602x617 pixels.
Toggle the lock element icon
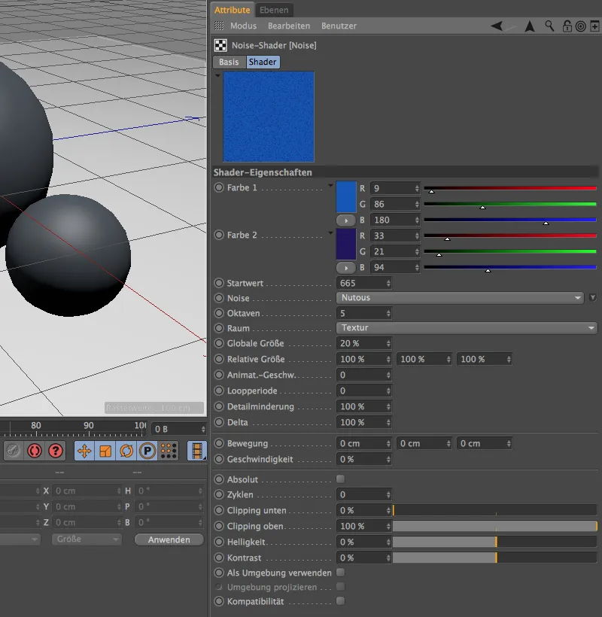tap(567, 26)
